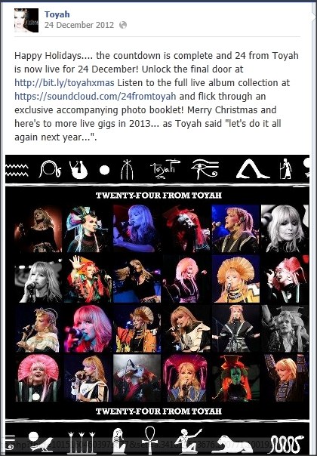317x456 pixels.
Task: Click the kneeling figure with raised arm symbol
Action: [x=189, y=441]
